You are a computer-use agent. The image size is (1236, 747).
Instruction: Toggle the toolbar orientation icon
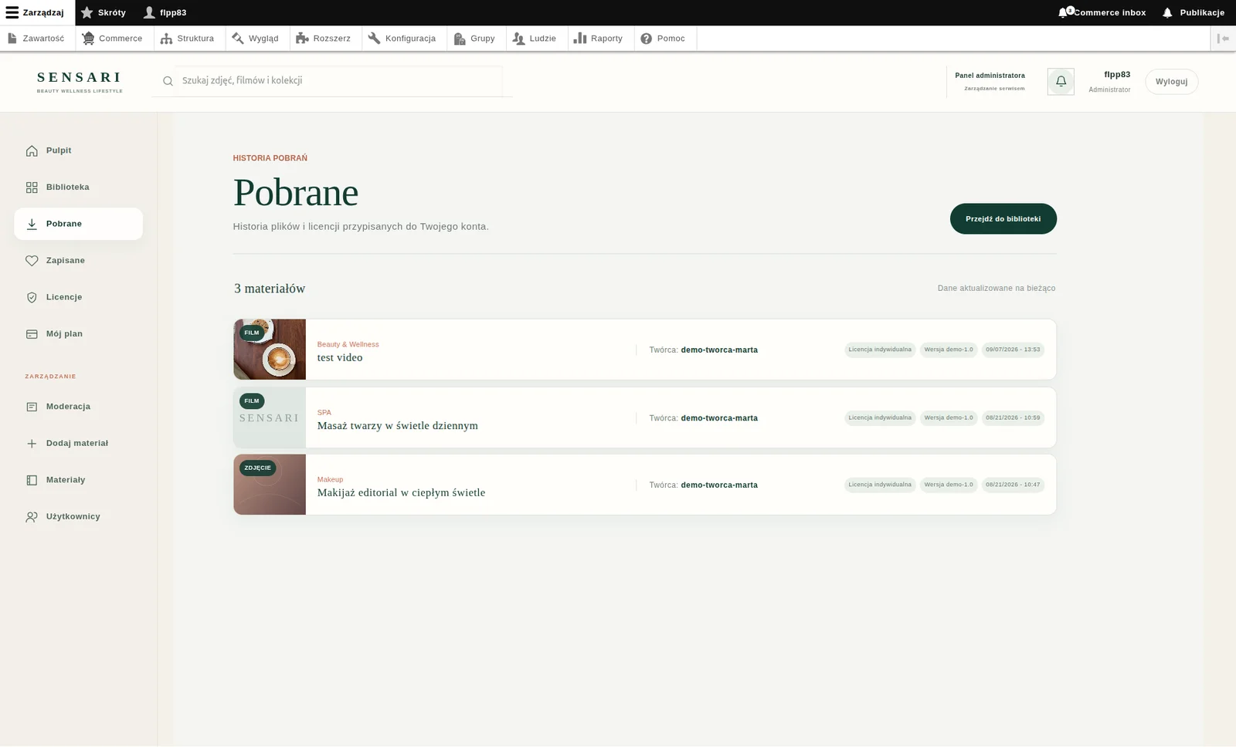1223,39
